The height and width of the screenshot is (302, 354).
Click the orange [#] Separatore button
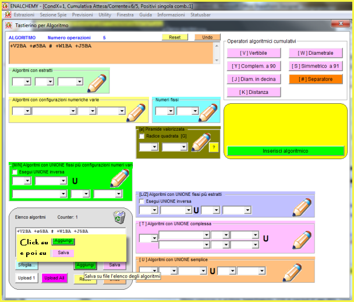point(316,79)
